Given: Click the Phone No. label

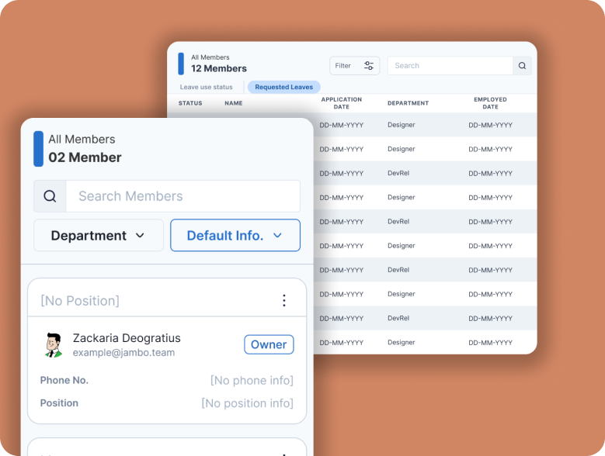Looking at the screenshot, I should tap(64, 380).
